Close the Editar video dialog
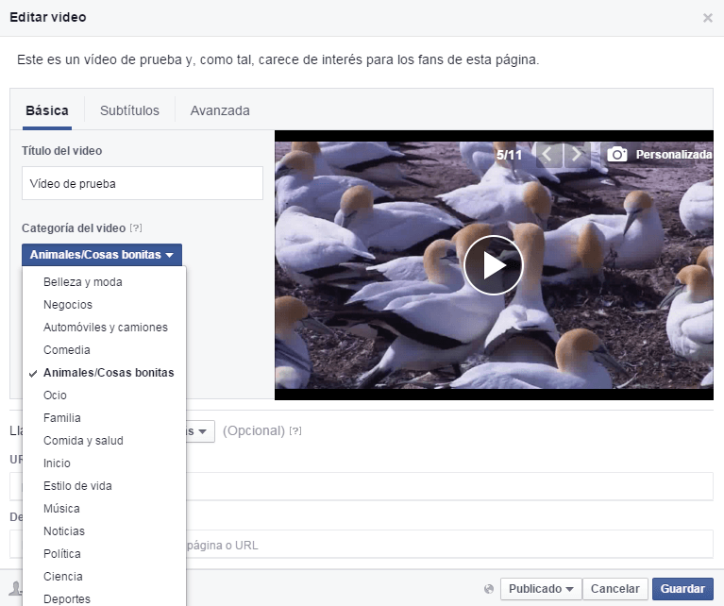The width and height of the screenshot is (724, 606). click(x=707, y=18)
